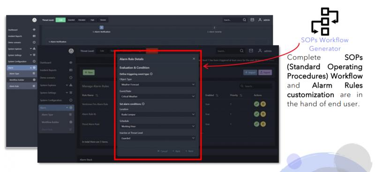Delete the Flood Alarm Rule row
The image size is (375, 172).
[263, 124]
